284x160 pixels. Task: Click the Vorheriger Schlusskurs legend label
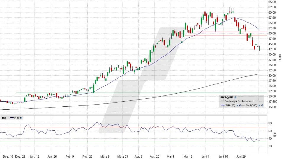pyautogui.click(x=238, y=101)
